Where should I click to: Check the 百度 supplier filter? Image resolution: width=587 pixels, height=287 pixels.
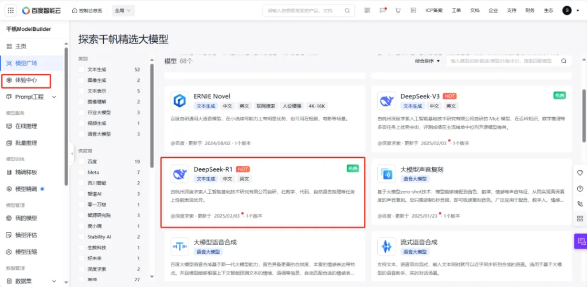(x=81, y=162)
